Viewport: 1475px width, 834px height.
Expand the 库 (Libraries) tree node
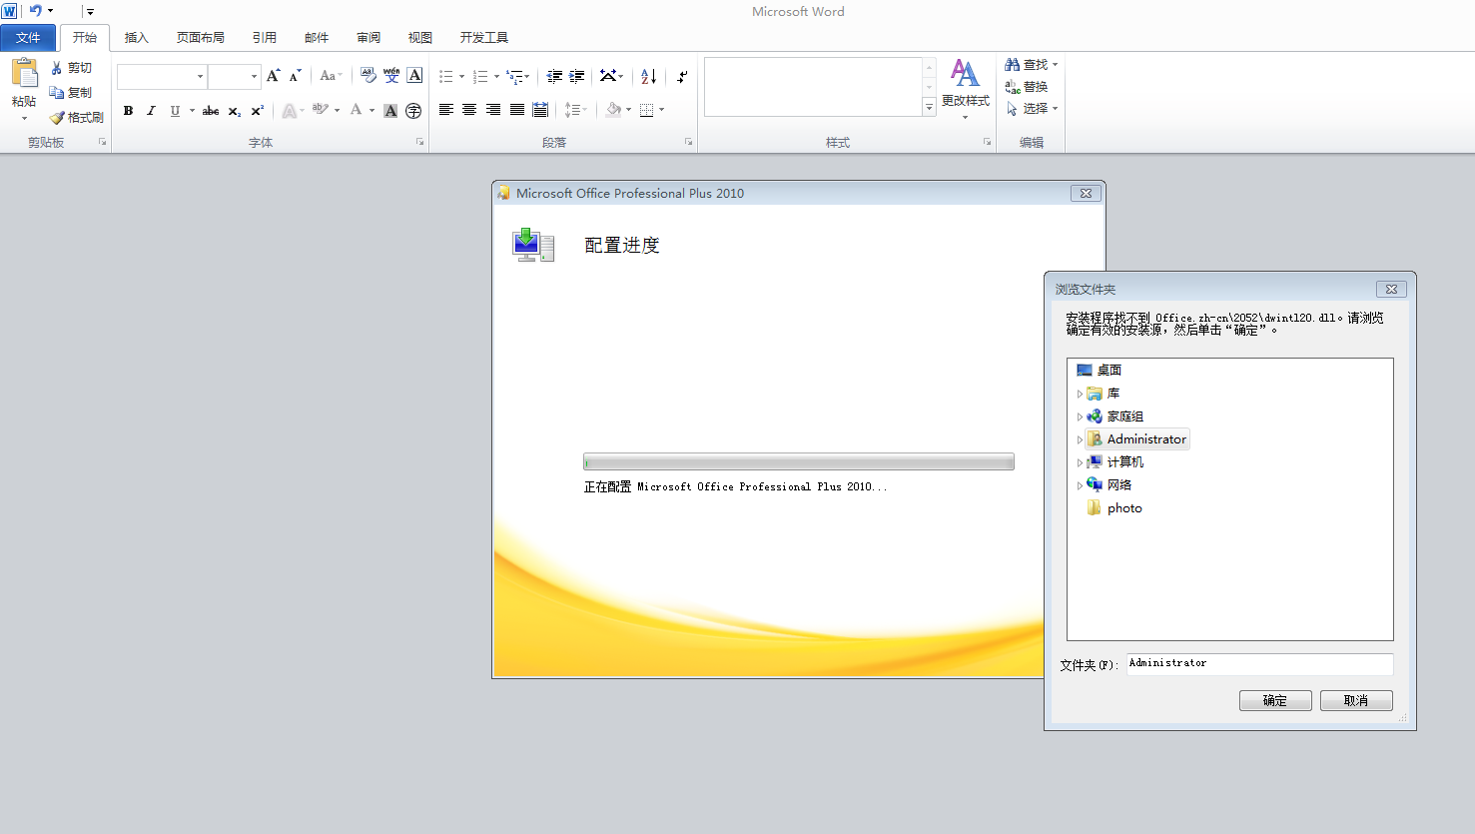click(x=1080, y=394)
